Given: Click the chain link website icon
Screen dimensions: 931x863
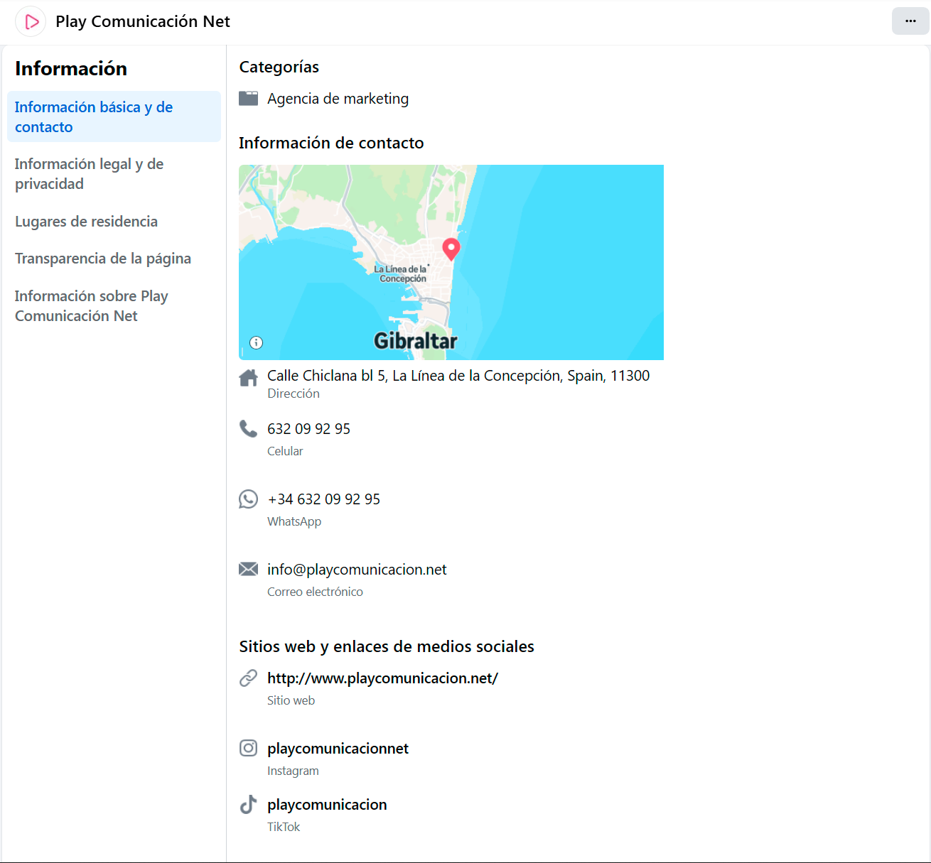Looking at the screenshot, I should point(248,678).
